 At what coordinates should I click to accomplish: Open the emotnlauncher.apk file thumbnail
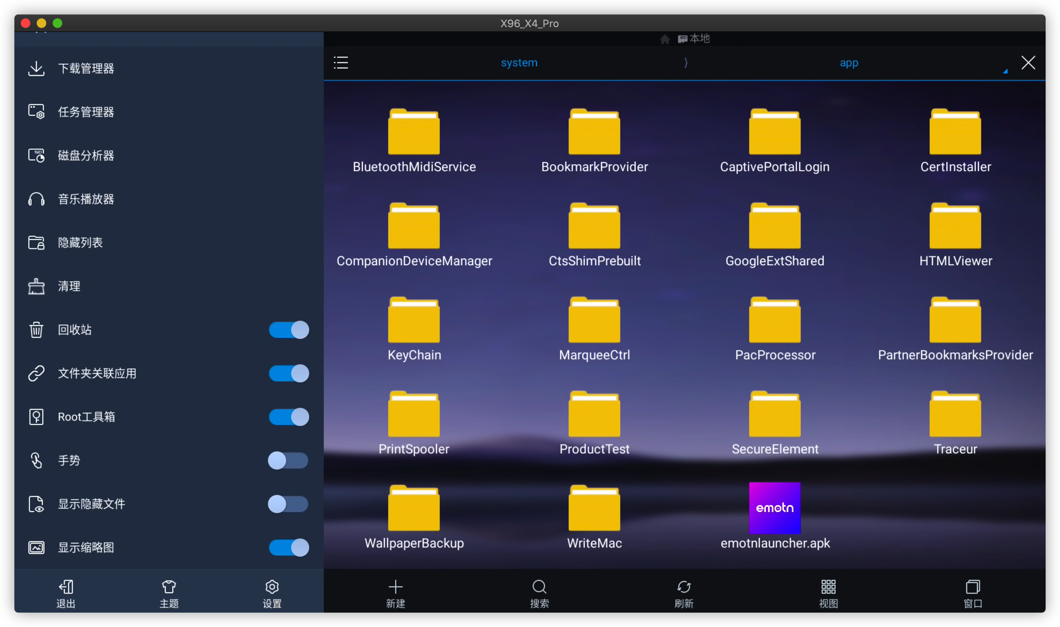[775, 508]
